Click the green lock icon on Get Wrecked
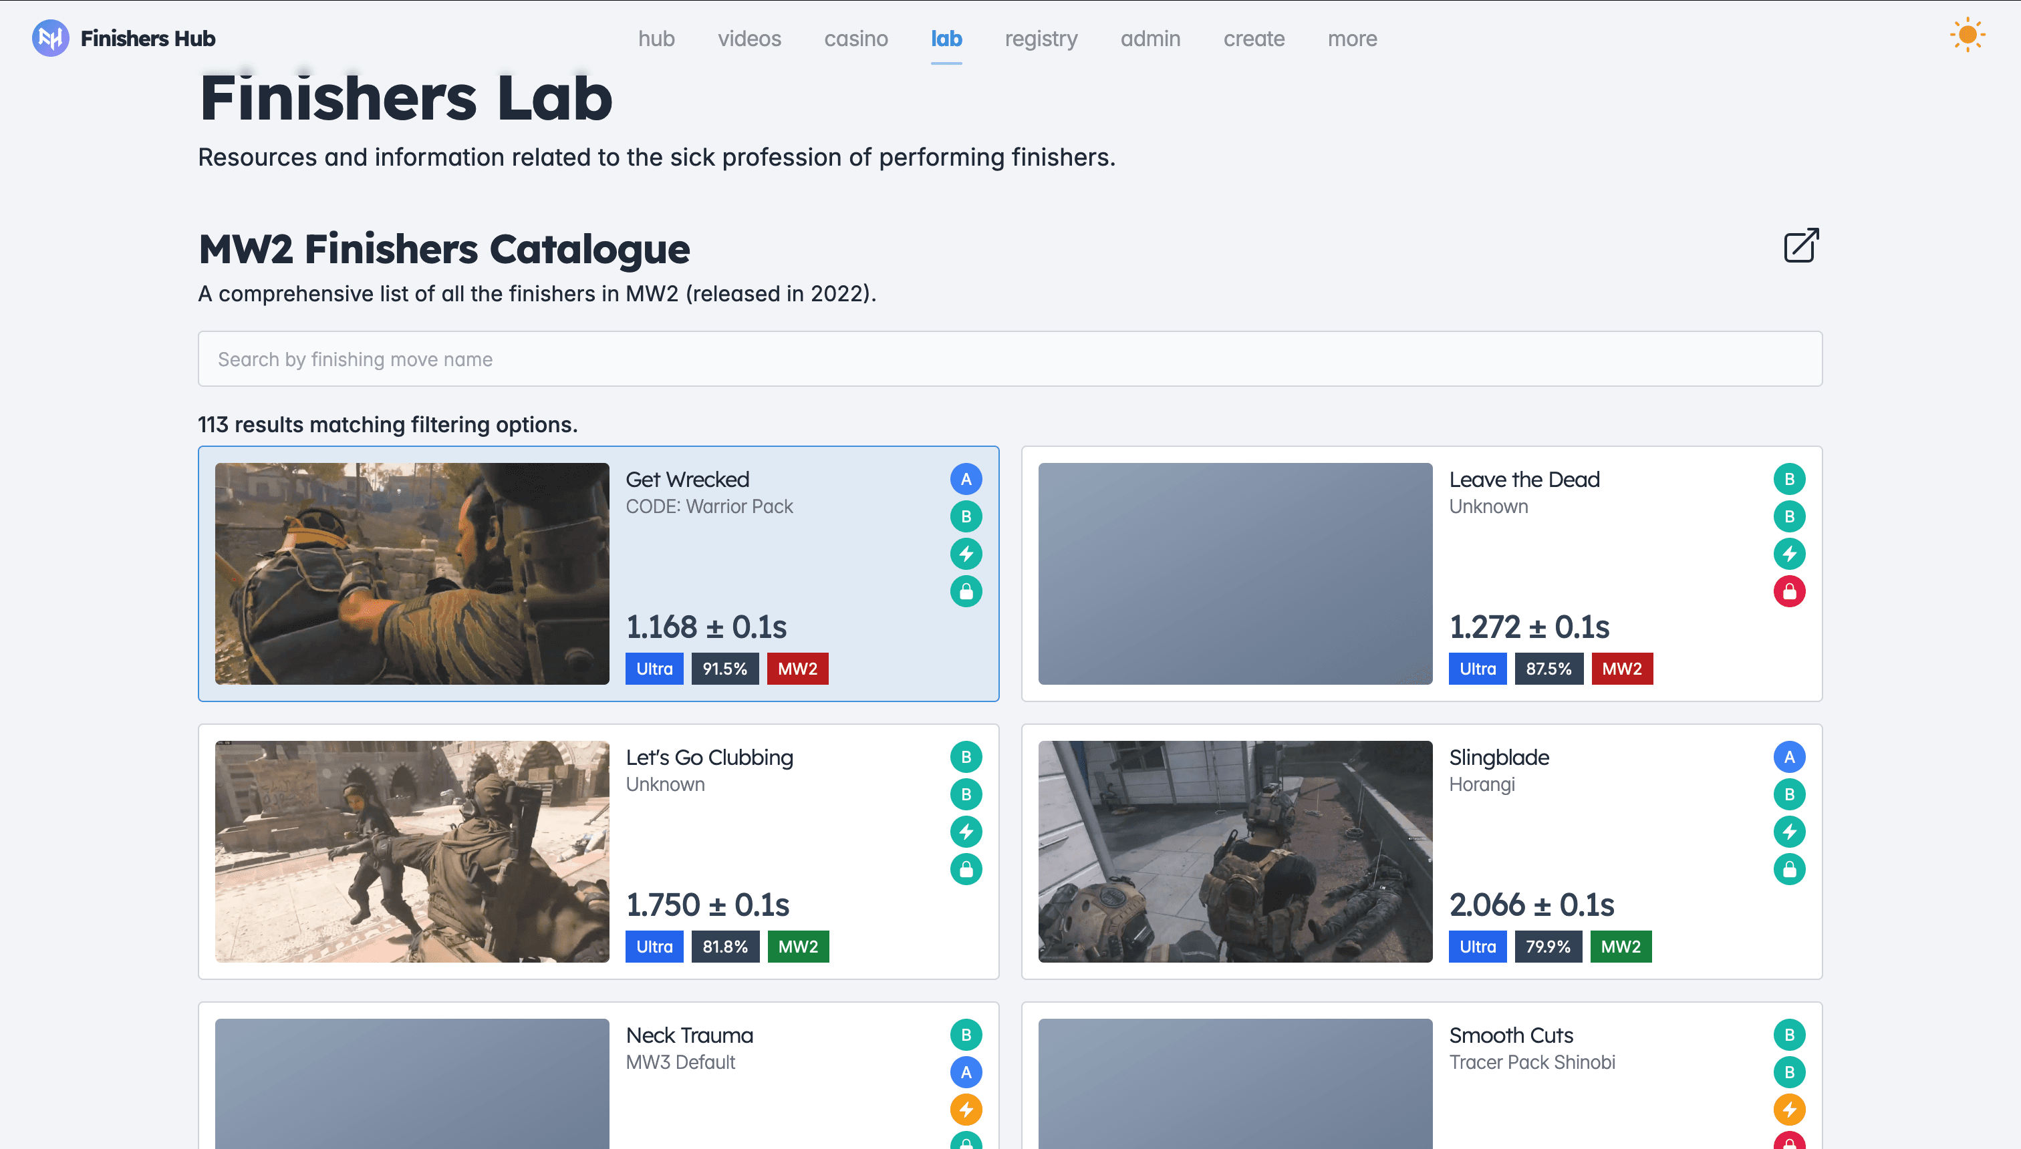The height and width of the screenshot is (1149, 2021). [x=966, y=591]
